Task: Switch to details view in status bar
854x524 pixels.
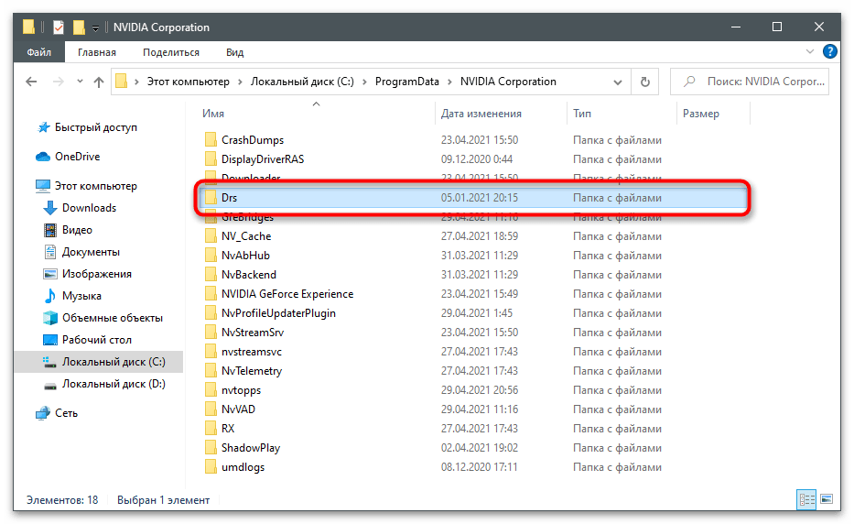Action: [x=806, y=499]
